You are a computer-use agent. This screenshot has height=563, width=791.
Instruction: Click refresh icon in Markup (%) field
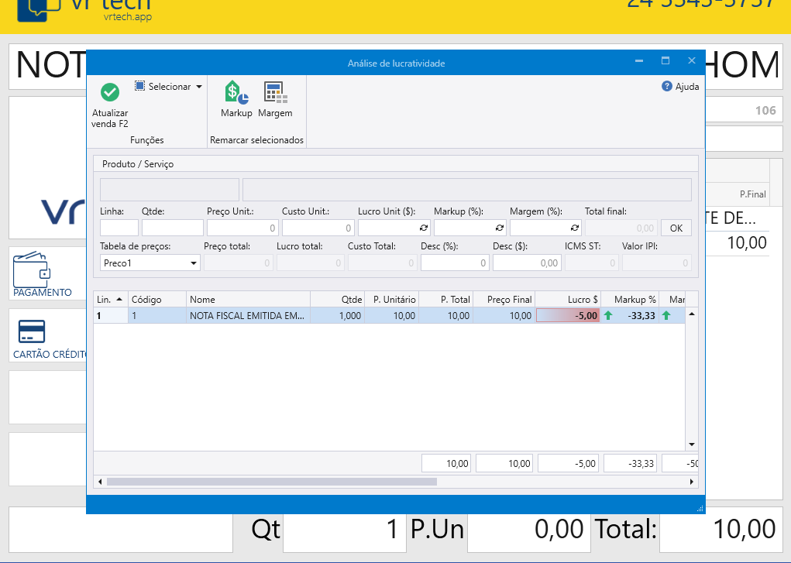500,228
